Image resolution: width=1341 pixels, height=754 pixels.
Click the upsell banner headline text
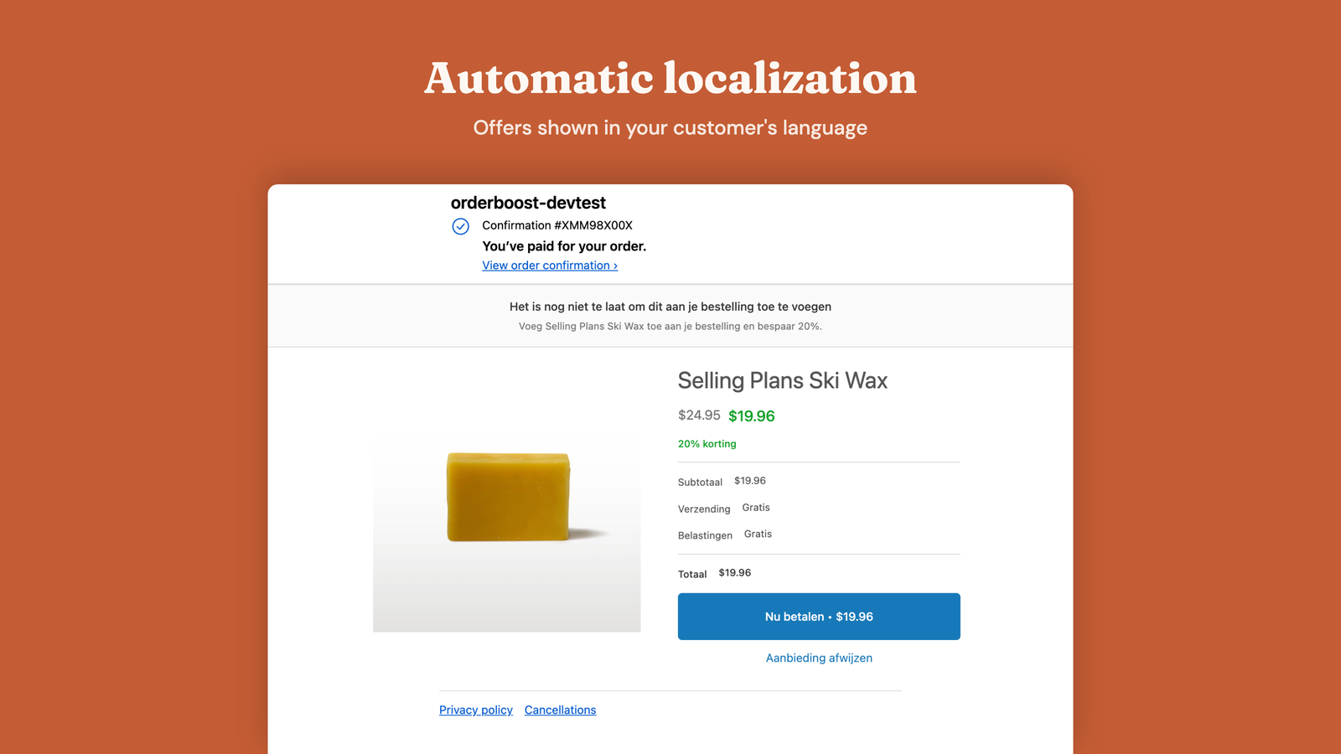(670, 307)
